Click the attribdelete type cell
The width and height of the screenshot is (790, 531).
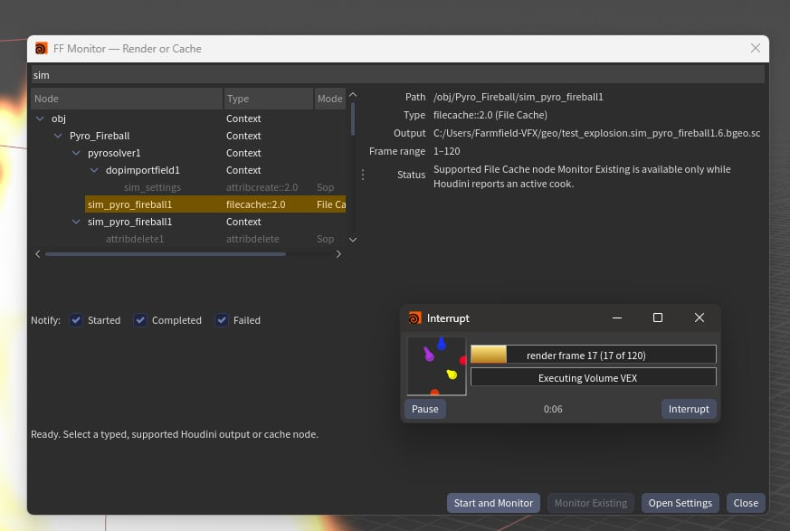tap(252, 239)
